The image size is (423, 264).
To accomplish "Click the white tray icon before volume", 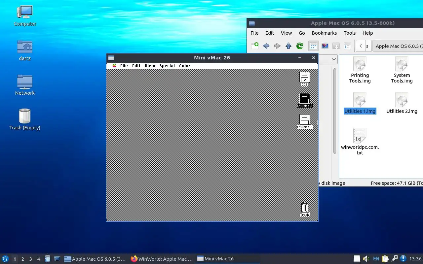I will (357, 259).
